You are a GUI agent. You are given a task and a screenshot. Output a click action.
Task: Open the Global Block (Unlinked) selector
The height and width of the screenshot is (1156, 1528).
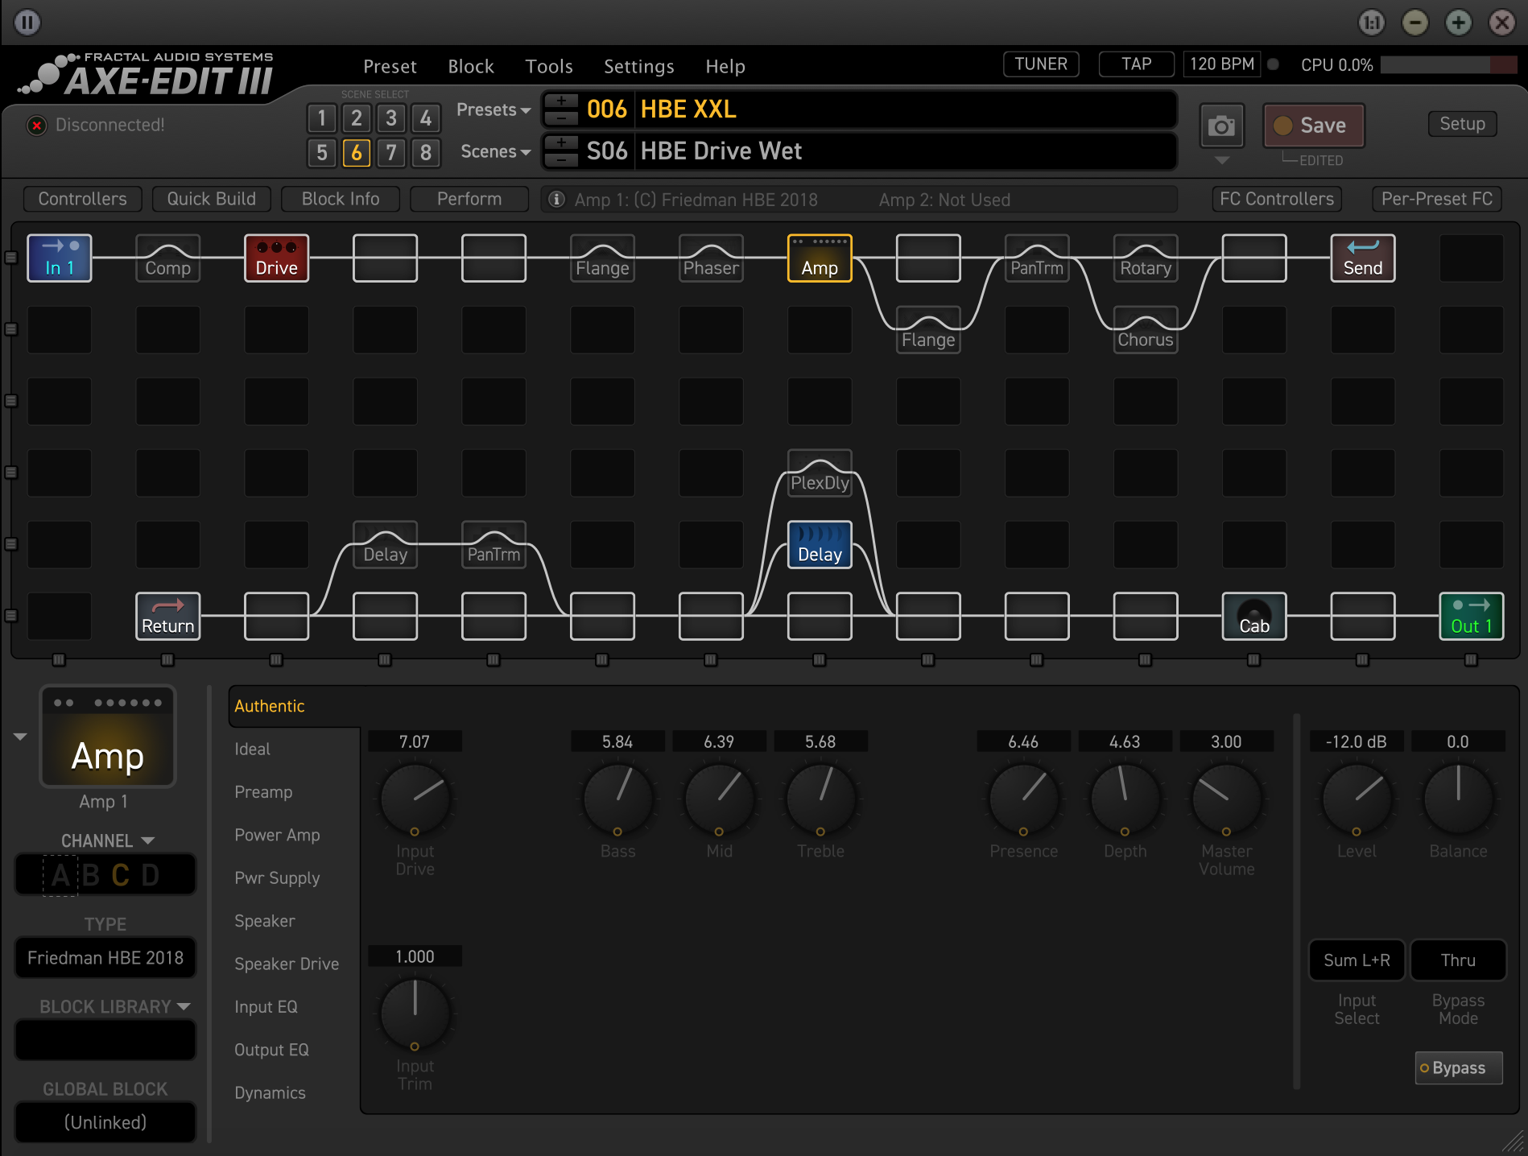point(105,1122)
